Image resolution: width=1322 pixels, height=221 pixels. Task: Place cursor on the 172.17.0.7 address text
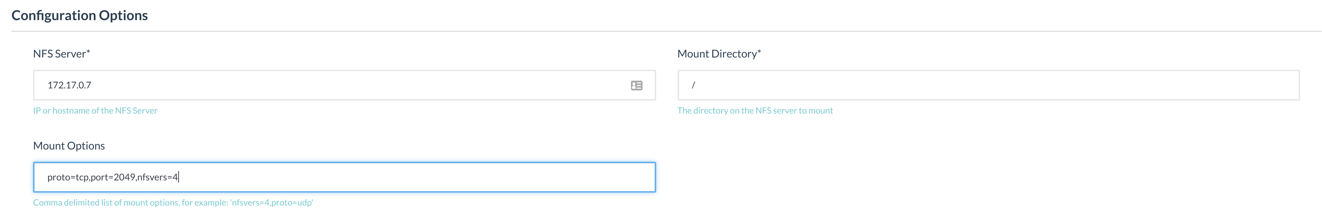point(69,85)
